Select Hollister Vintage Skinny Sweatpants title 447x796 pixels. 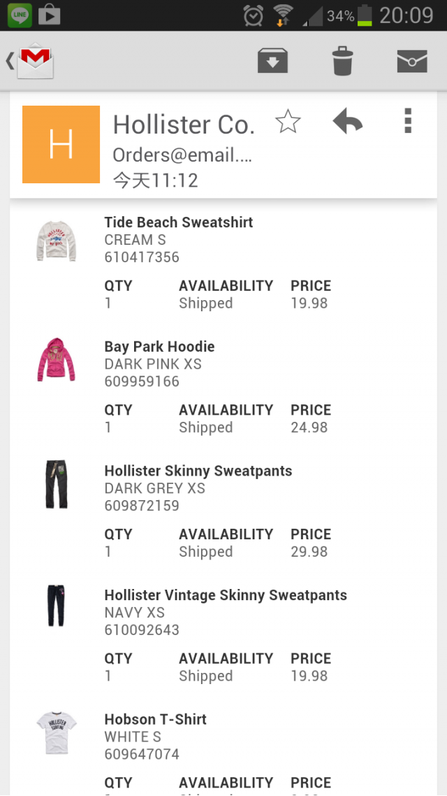click(226, 595)
